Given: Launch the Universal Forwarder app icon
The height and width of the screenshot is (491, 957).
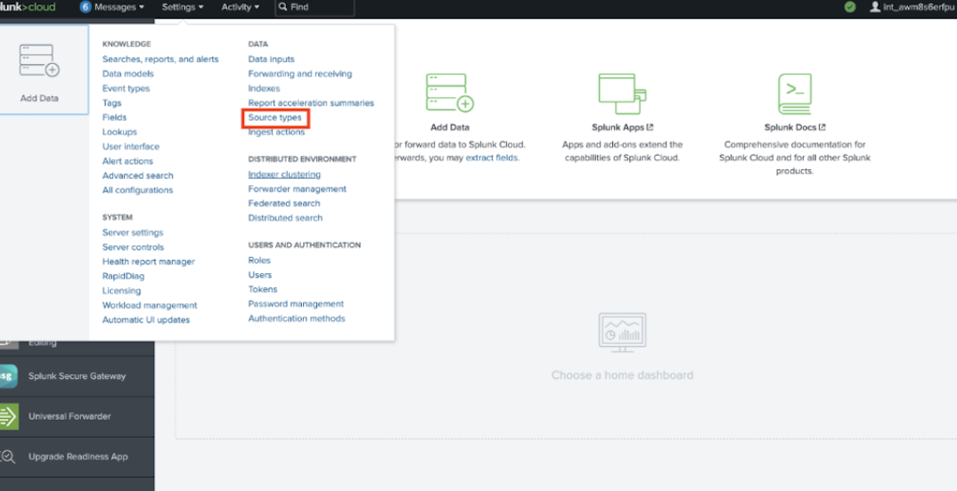Looking at the screenshot, I should click(8, 416).
